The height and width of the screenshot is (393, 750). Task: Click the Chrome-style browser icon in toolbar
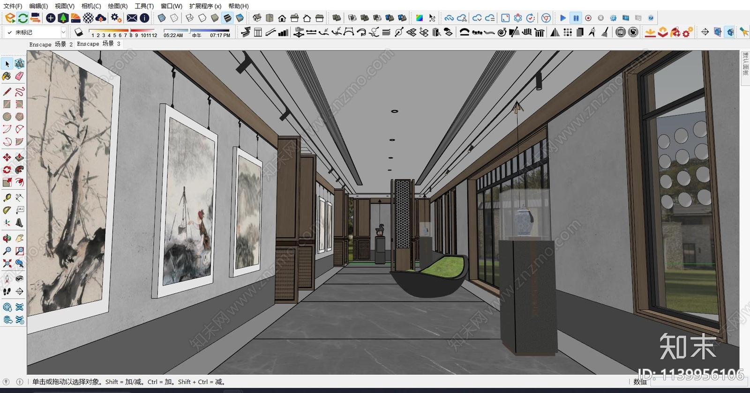point(546,18)
